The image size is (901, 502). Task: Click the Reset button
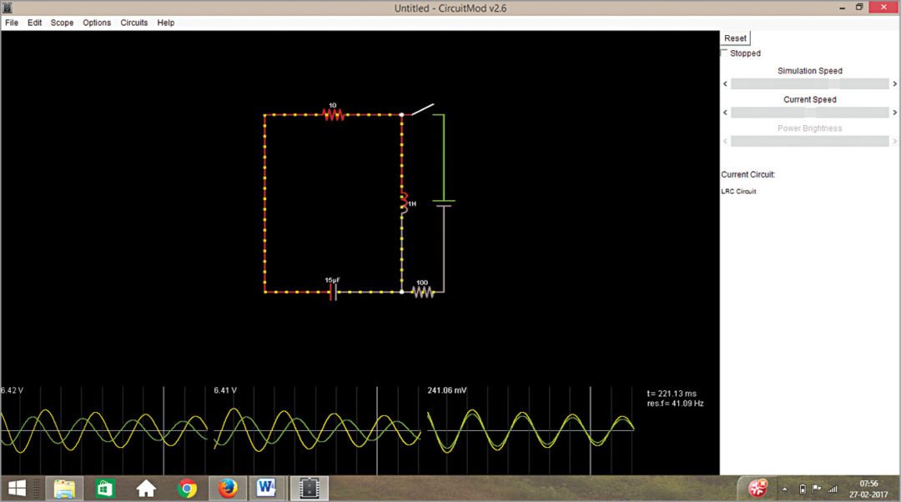click(x=734, y=38)
